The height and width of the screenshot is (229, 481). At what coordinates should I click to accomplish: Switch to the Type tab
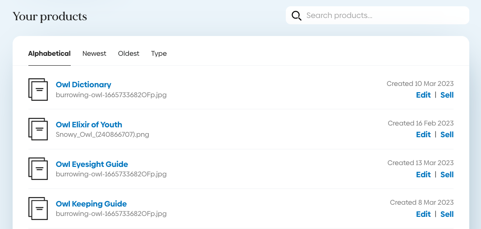[x=159, y=54]
